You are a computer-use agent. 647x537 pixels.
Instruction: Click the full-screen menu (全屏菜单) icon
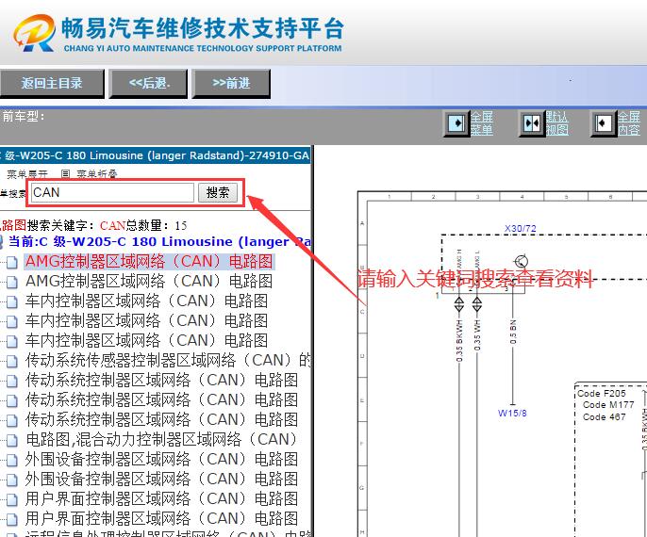click(456, 122)
